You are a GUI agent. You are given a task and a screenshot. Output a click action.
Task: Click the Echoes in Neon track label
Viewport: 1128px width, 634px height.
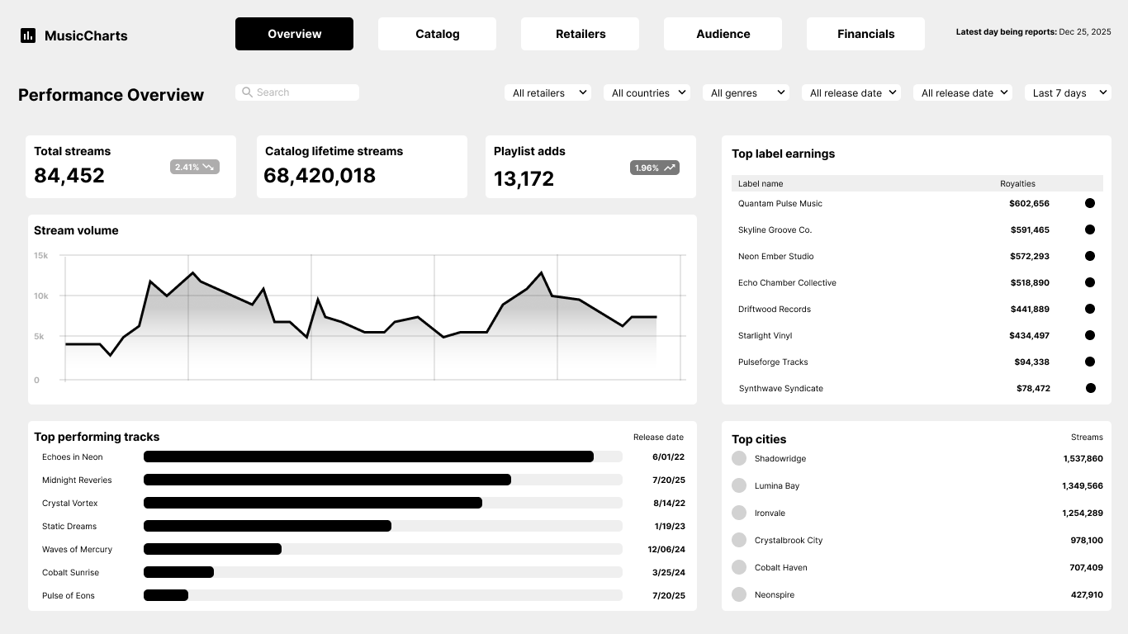[72, 457]
